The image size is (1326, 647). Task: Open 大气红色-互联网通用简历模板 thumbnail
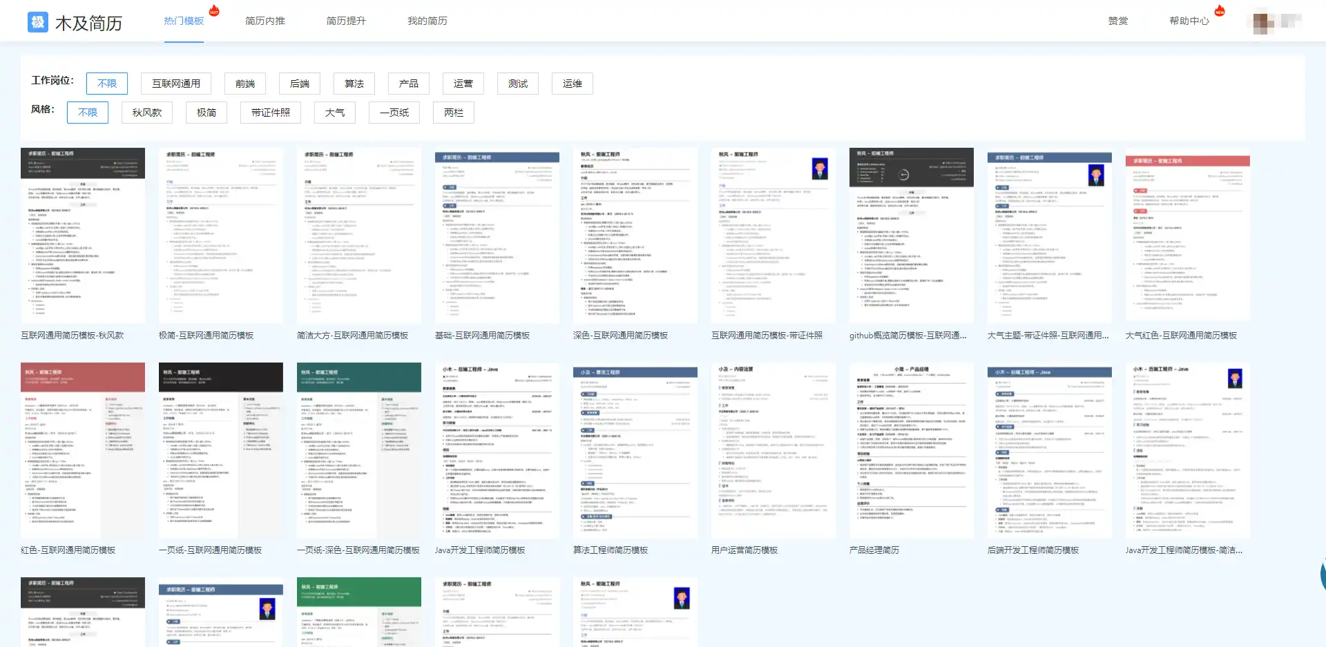(x=1188, y=235)
